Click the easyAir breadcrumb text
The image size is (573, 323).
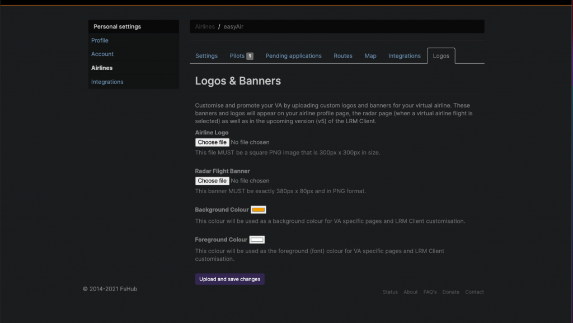[x=233, y=26]
